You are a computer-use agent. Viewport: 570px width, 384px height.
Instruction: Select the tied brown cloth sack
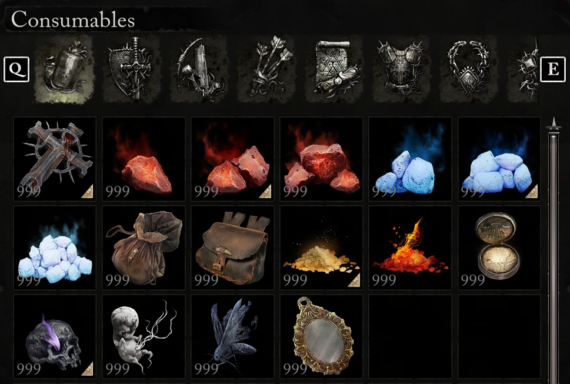tap(144, 248)
